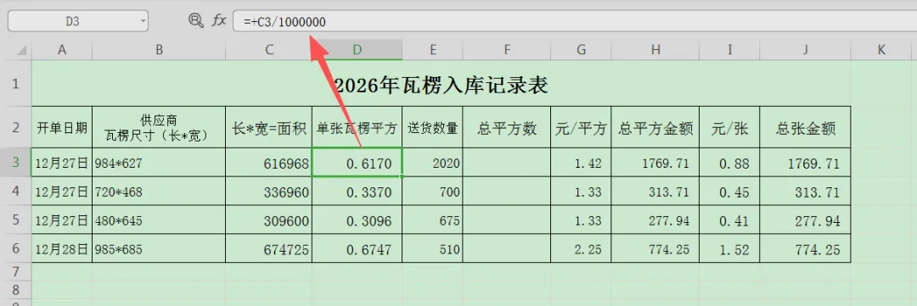This screenshot has width=917, height=306.
Task: Click the 元/张 header cell
Action: (730, 127)
